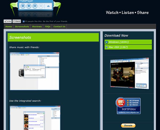Open the Screenshots navigation tab

22,27
